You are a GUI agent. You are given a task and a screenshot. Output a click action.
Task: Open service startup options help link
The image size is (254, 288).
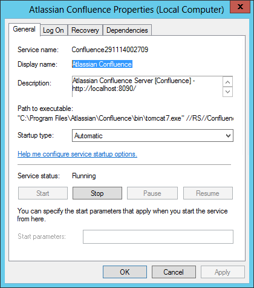point(77,154)
